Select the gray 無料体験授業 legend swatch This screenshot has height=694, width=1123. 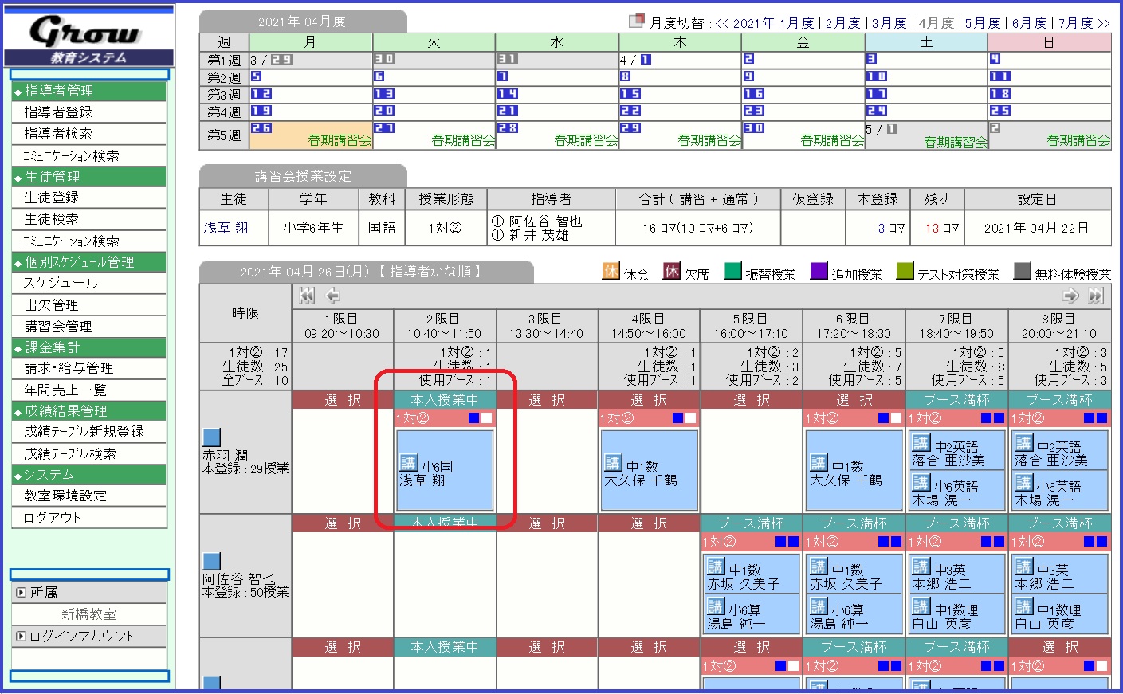pos(1022,271)
